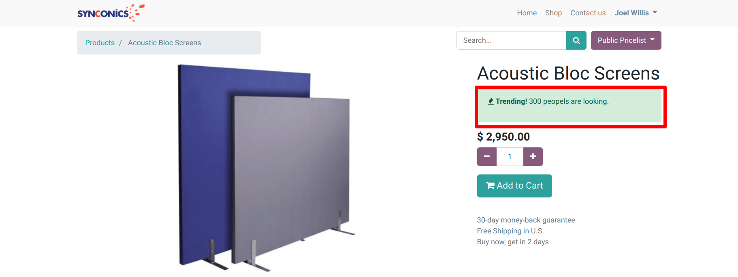Increase quantity with the plus button

click(x=533, y=157)
